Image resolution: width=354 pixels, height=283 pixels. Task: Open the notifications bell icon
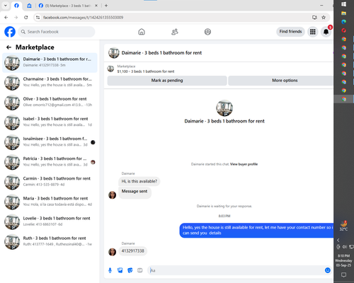(x=326, y=32)
